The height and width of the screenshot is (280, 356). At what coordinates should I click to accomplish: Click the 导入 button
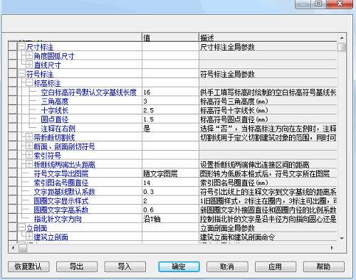[125, 266]
